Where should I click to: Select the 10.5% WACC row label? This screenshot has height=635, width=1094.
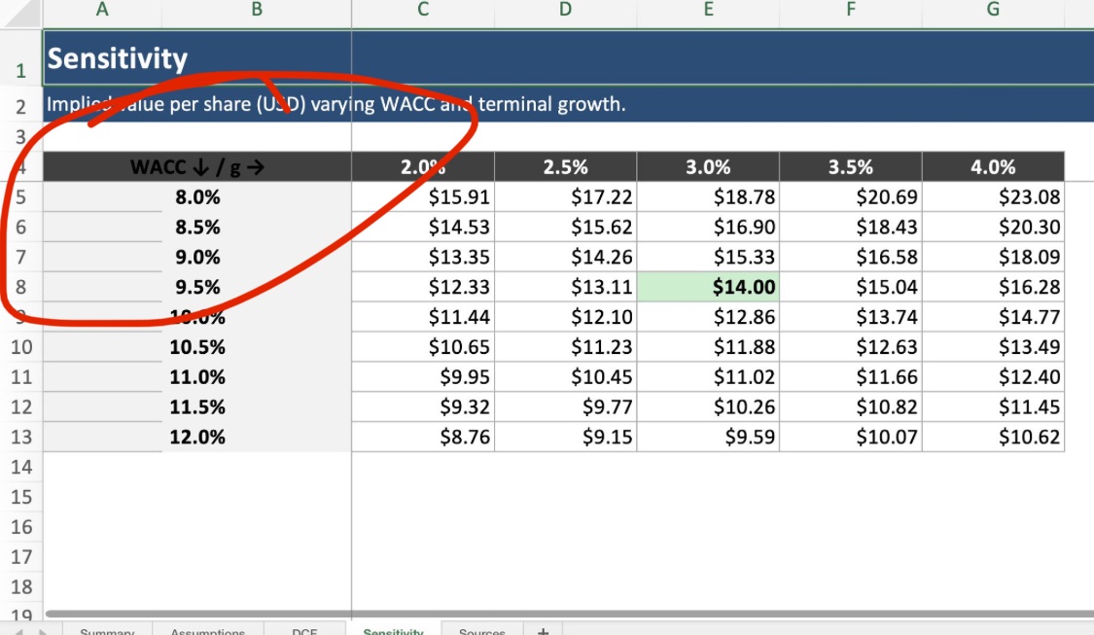197,347
